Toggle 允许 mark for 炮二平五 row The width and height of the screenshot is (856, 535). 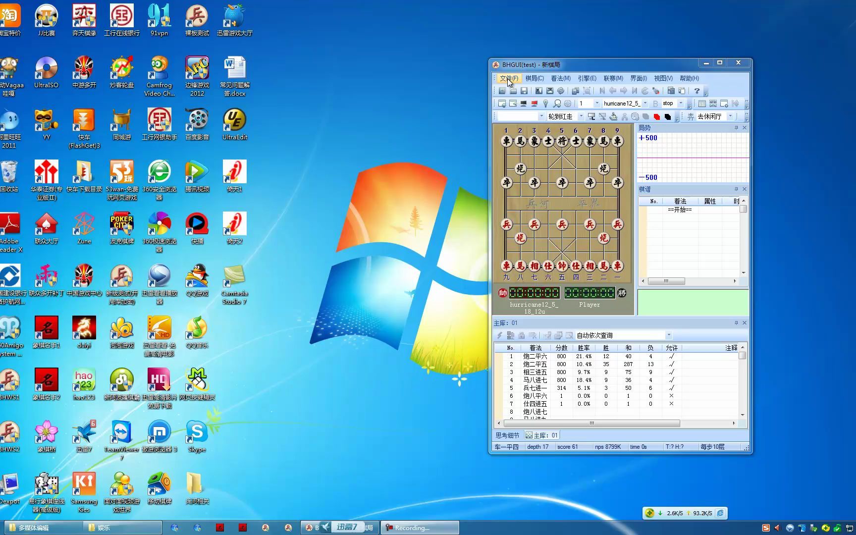point(672,364)
